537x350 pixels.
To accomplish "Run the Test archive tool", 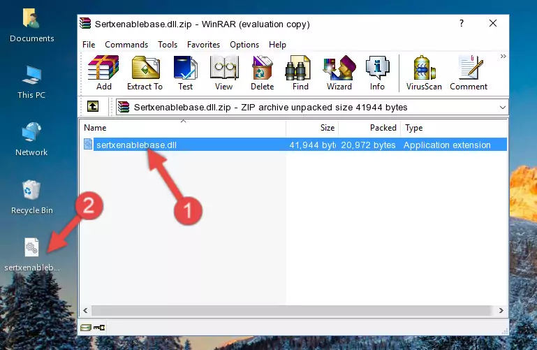I will tap(185, 73).
